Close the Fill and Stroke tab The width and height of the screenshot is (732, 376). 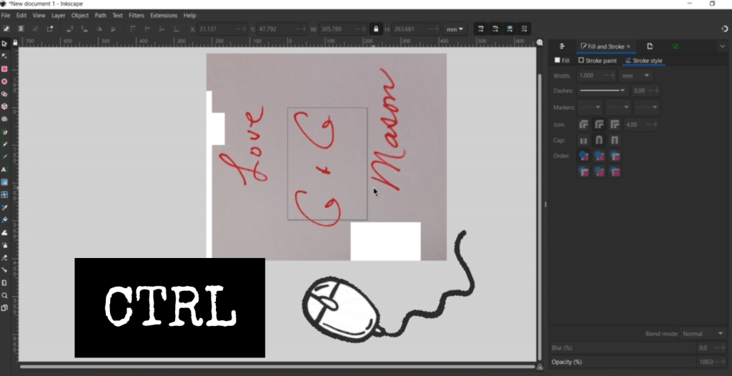(x=628, y=46)
